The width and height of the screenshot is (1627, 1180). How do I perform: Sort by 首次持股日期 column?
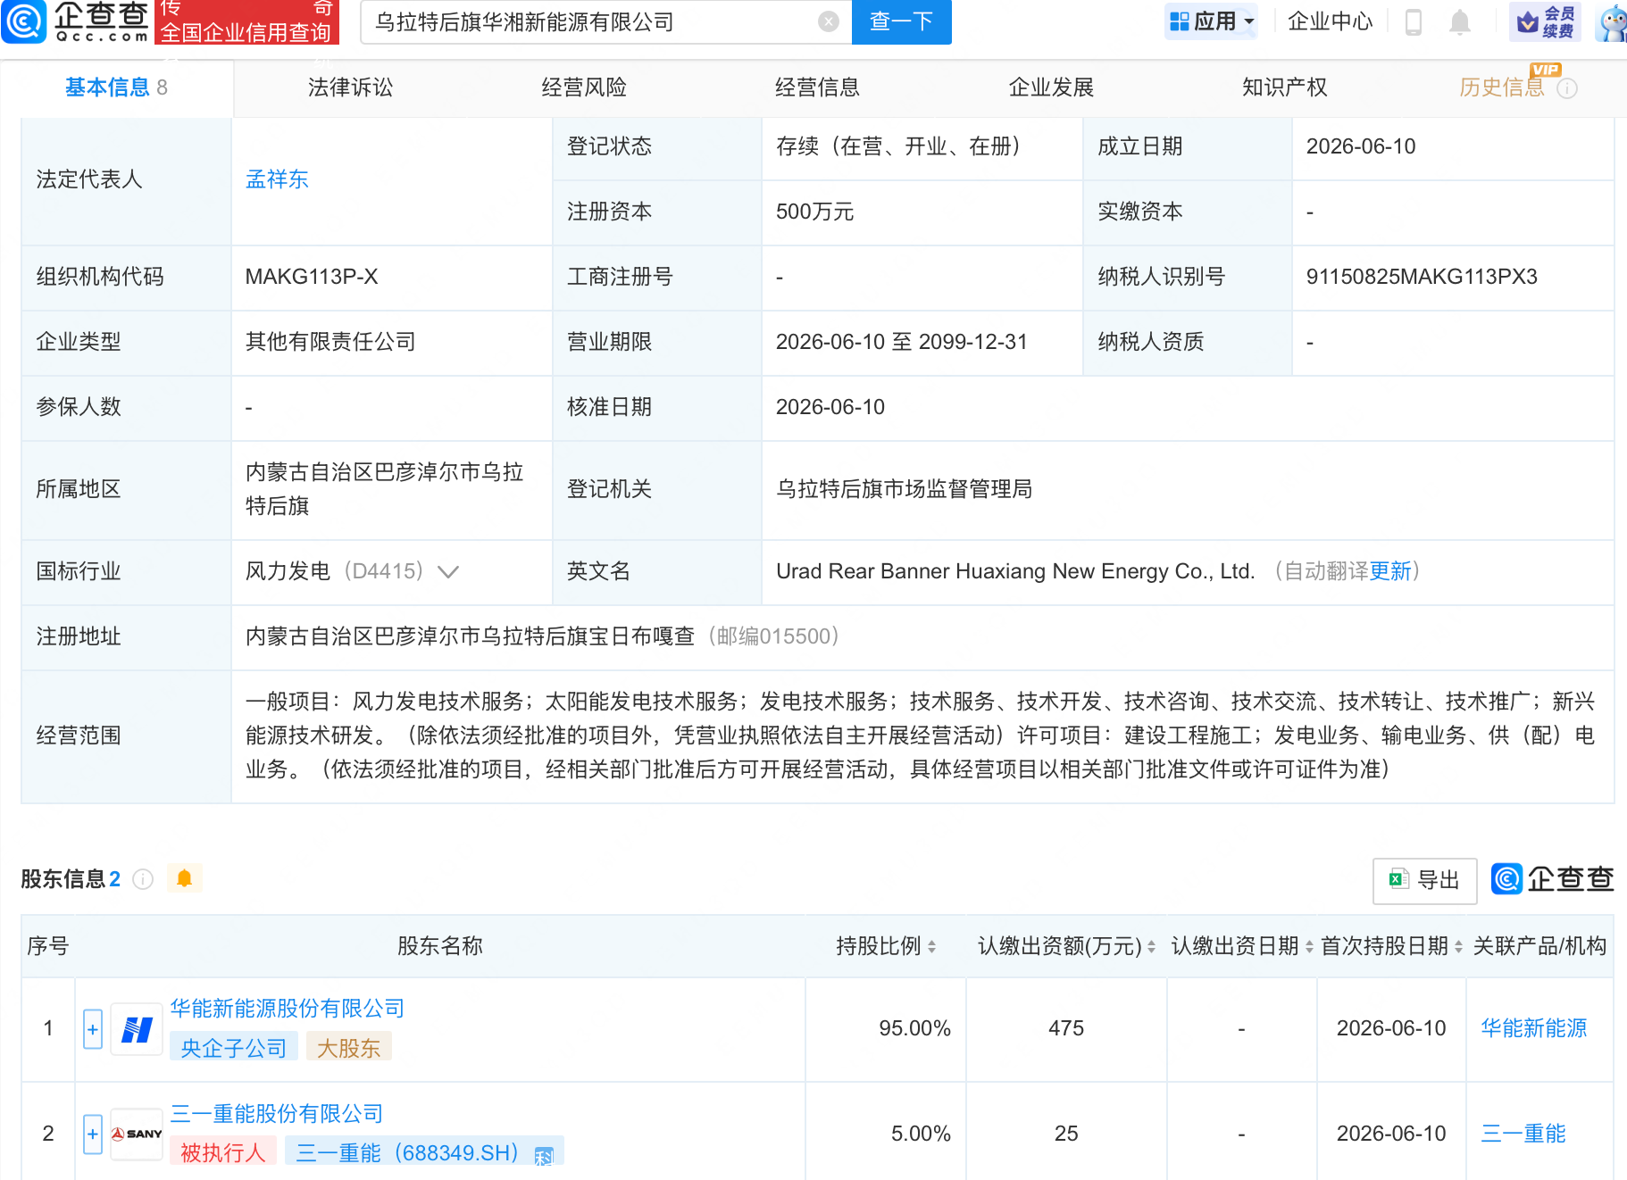(1458, 947)
